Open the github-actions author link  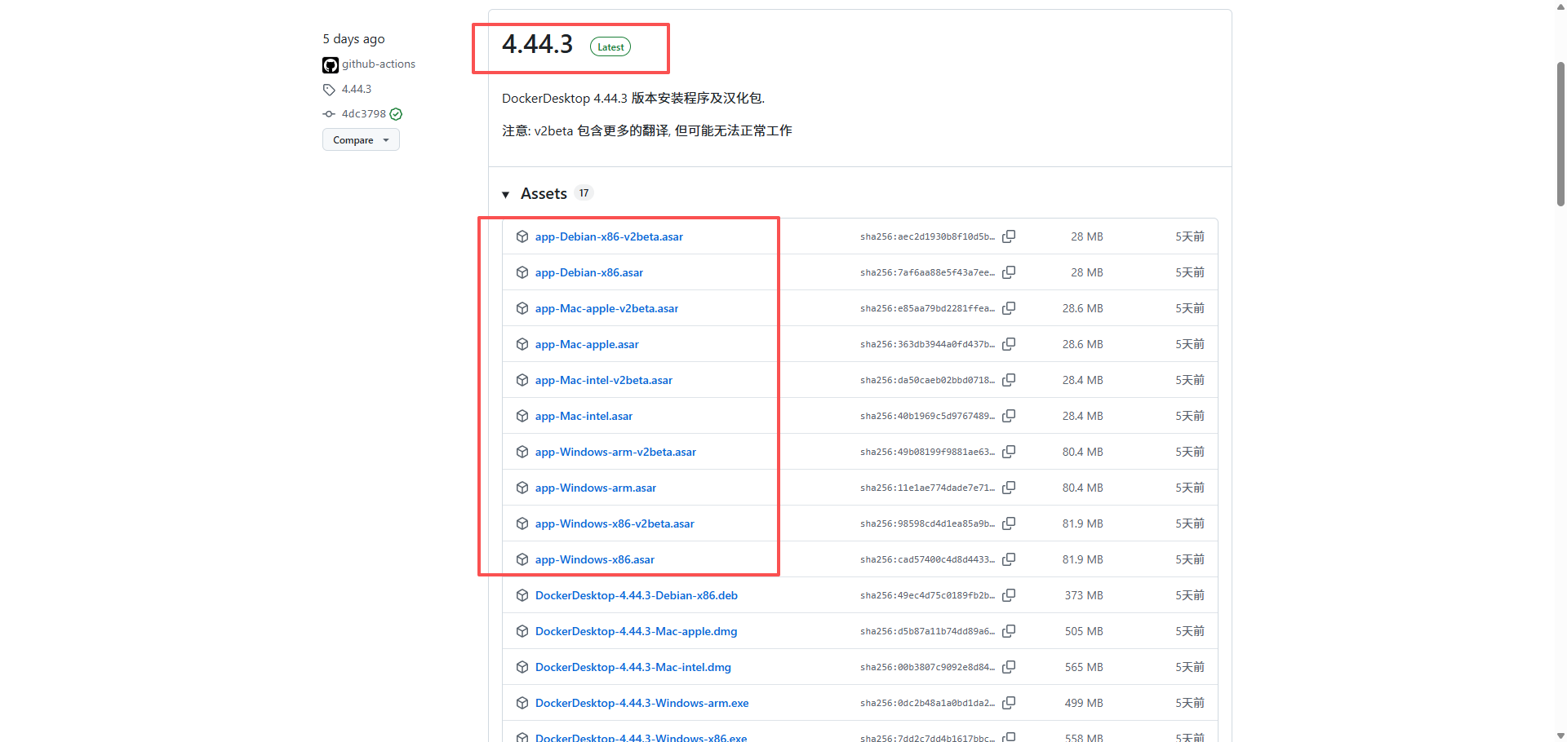coord(378,64)
